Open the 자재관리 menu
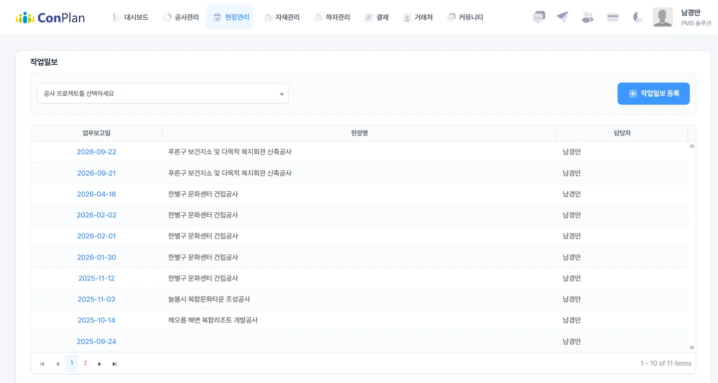Image resolution: width=718 pixels, height=383 pixels. (282, 17)
